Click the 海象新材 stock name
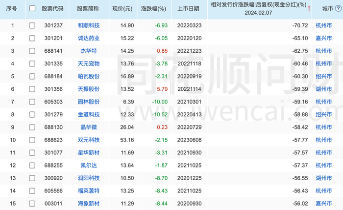 click(89, 204)
